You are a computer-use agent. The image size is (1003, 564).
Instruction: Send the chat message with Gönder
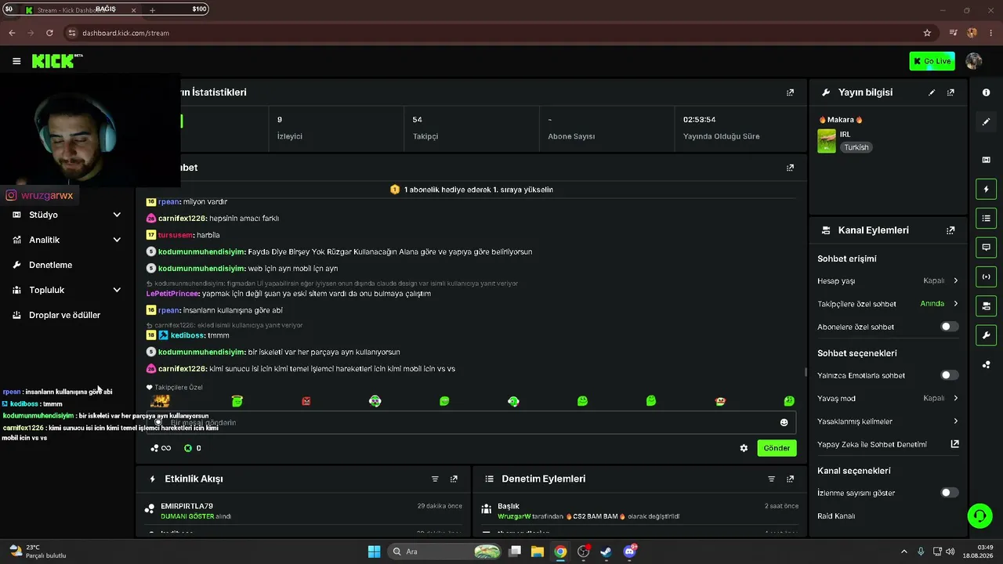(777, 448)
